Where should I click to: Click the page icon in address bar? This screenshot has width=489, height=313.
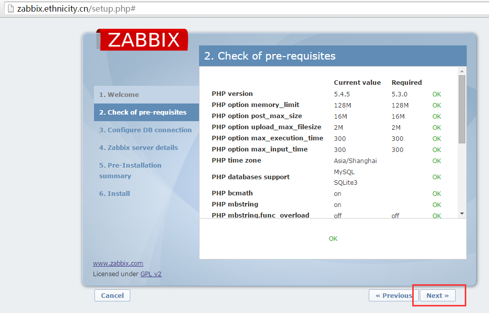click(x=9, y=9)
